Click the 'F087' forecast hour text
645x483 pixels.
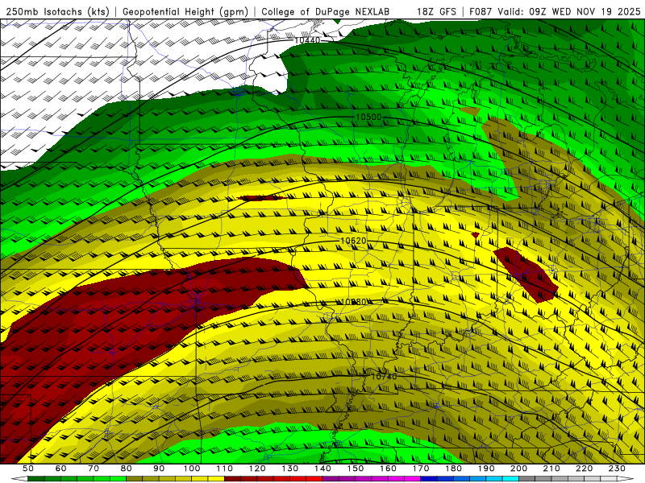481,12
